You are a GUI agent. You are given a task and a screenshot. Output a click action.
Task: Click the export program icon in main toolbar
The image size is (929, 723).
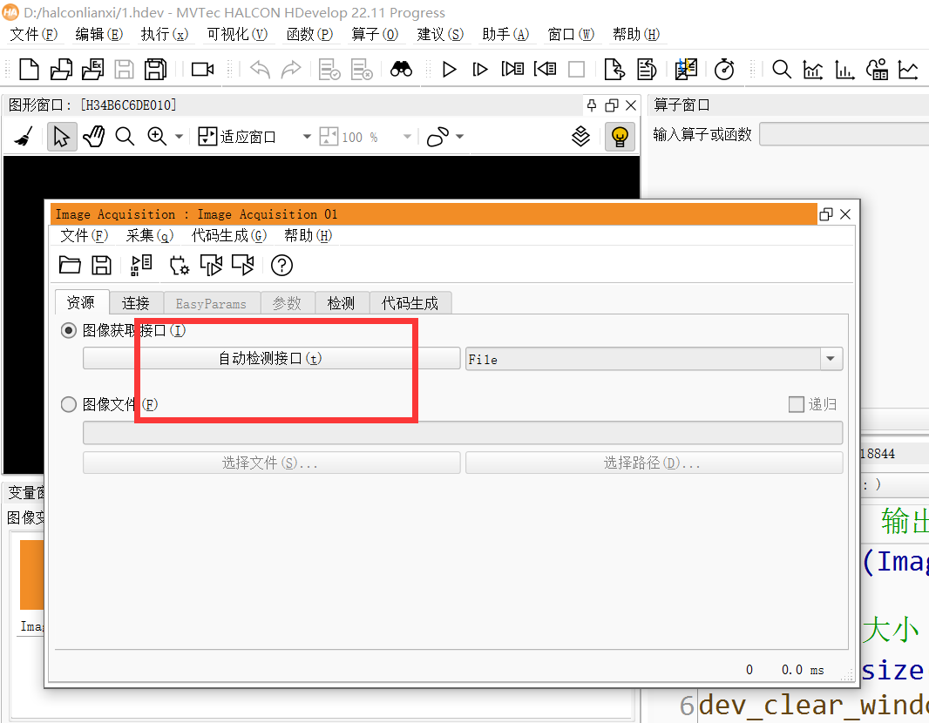pos(614,70)
